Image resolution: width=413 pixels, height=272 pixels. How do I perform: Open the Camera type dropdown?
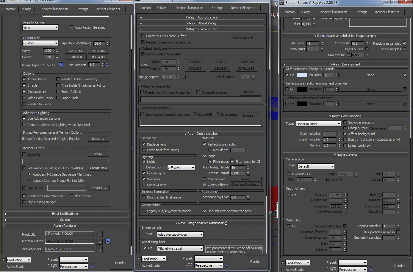pyautogui.click(x=316, y=166)
